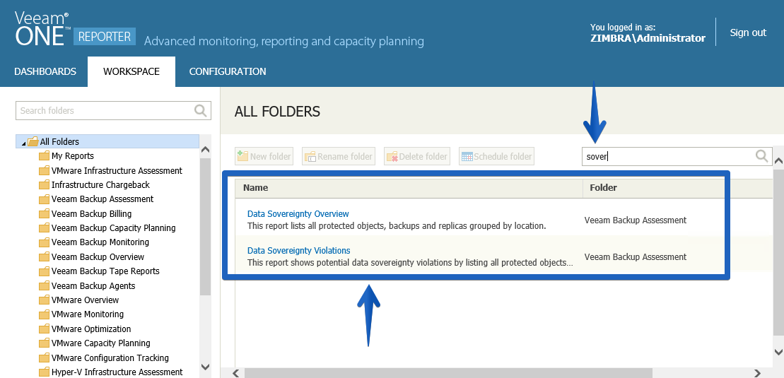Click the Veeam Backup Overview folder icon
This screenshot has width=784, height=378.
pos(44,257)
